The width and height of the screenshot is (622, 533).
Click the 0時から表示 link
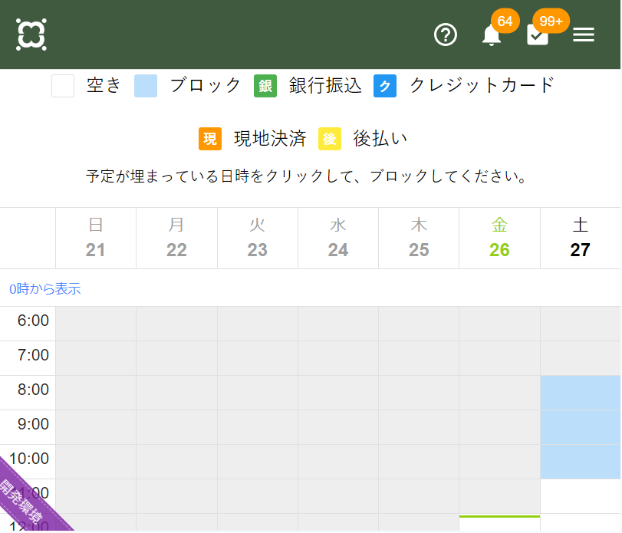[x=45, y=289]
